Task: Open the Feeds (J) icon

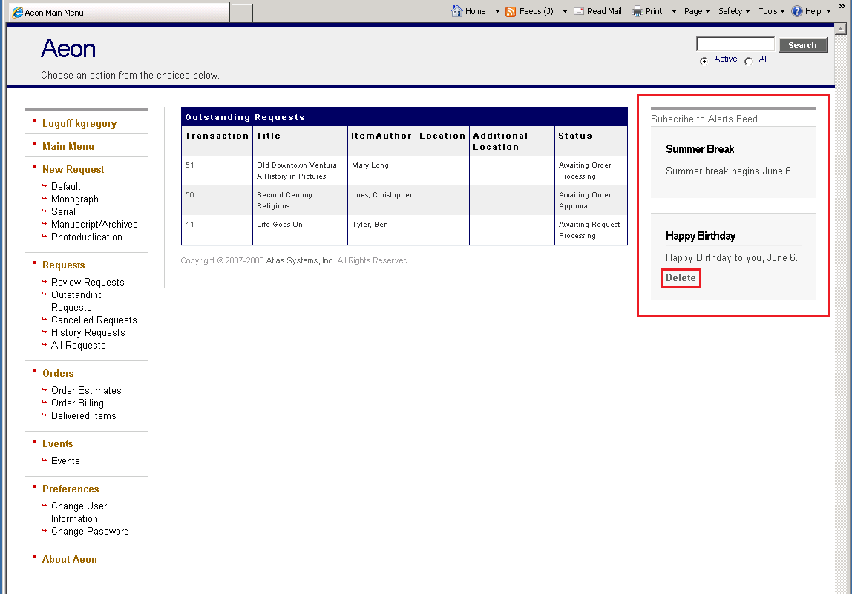Action: (x=510, y=12)
